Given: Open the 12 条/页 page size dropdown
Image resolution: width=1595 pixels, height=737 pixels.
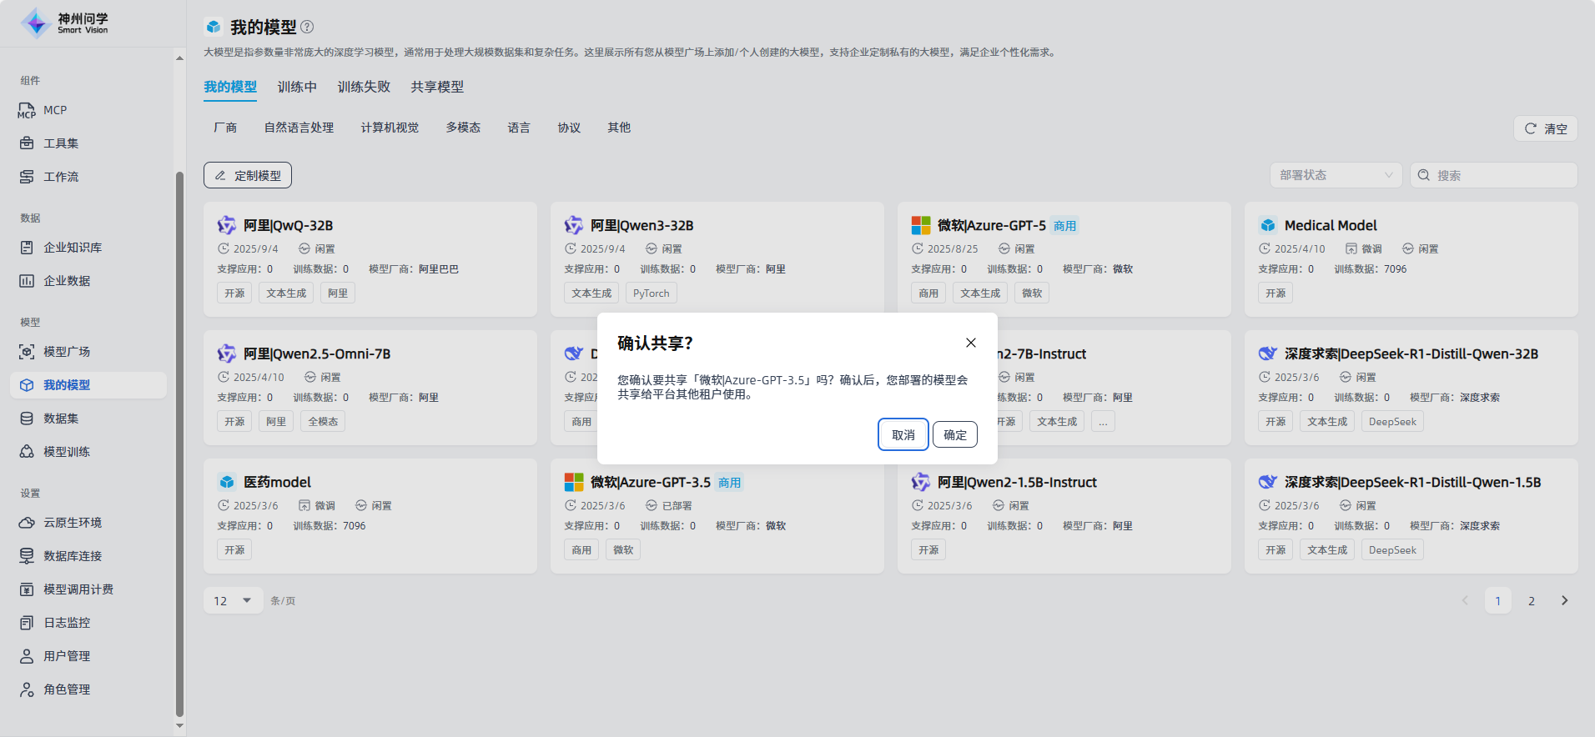Looking at the screenshot, I should [x=233, y=600].
